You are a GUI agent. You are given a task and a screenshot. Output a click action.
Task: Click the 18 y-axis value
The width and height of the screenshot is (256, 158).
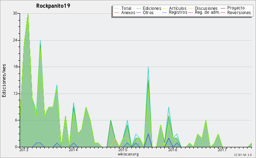click(15, 67)
